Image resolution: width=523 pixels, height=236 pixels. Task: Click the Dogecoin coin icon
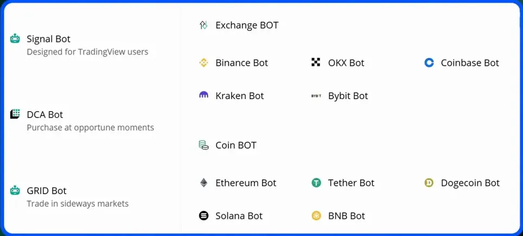click(429, 183)
